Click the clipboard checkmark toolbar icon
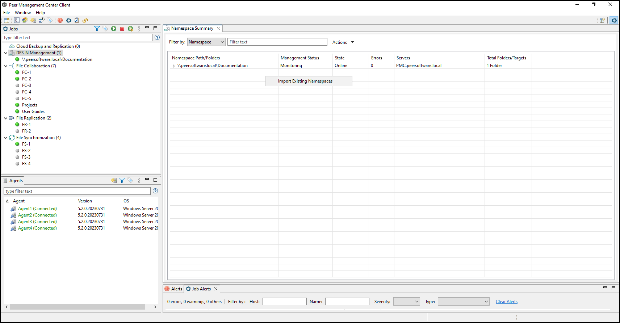This screenshot has width=620, height=323. (77, 20)
